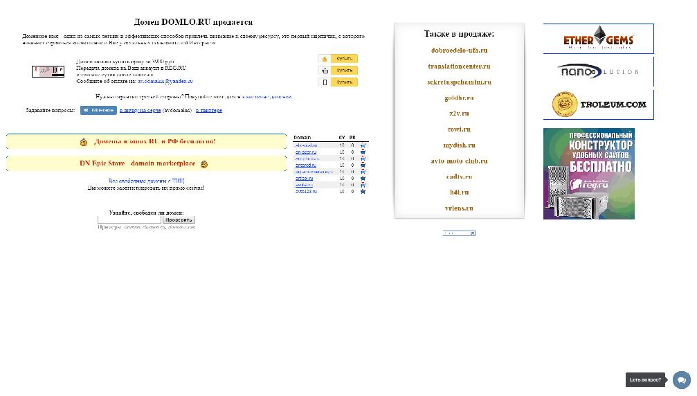Follow the 'в личку на серче' link
This screenshot has height=396, width=697.
point(140,110)
